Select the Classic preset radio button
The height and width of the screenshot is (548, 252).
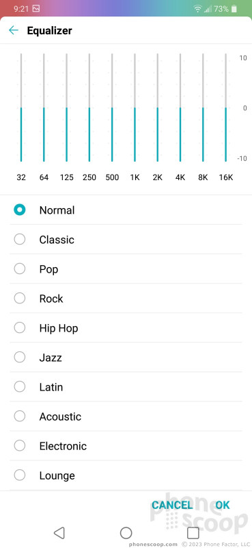(x=20, y=239)
